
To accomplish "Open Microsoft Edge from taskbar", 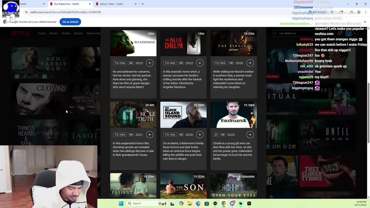I will click(198, 203).
